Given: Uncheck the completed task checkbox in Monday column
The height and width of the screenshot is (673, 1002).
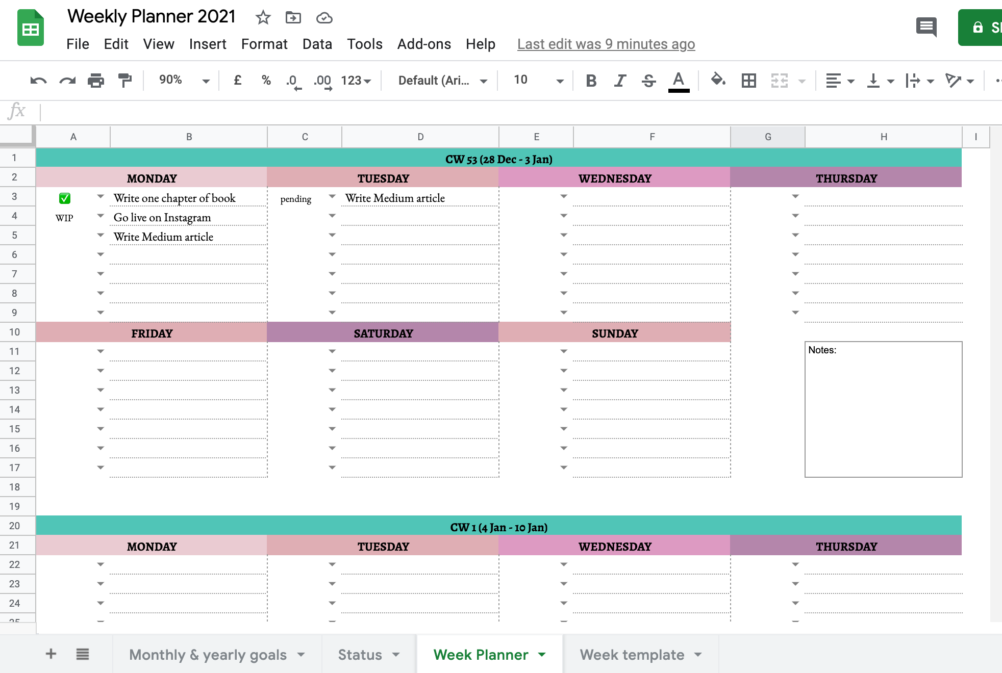Looking at the screenshot, I should click(x=65, y=197).
